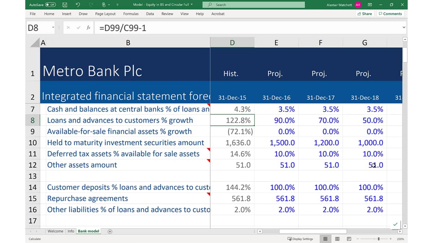Select column D header
The height and width of the screenshot is (243, 433).
(x=232, y=43)
